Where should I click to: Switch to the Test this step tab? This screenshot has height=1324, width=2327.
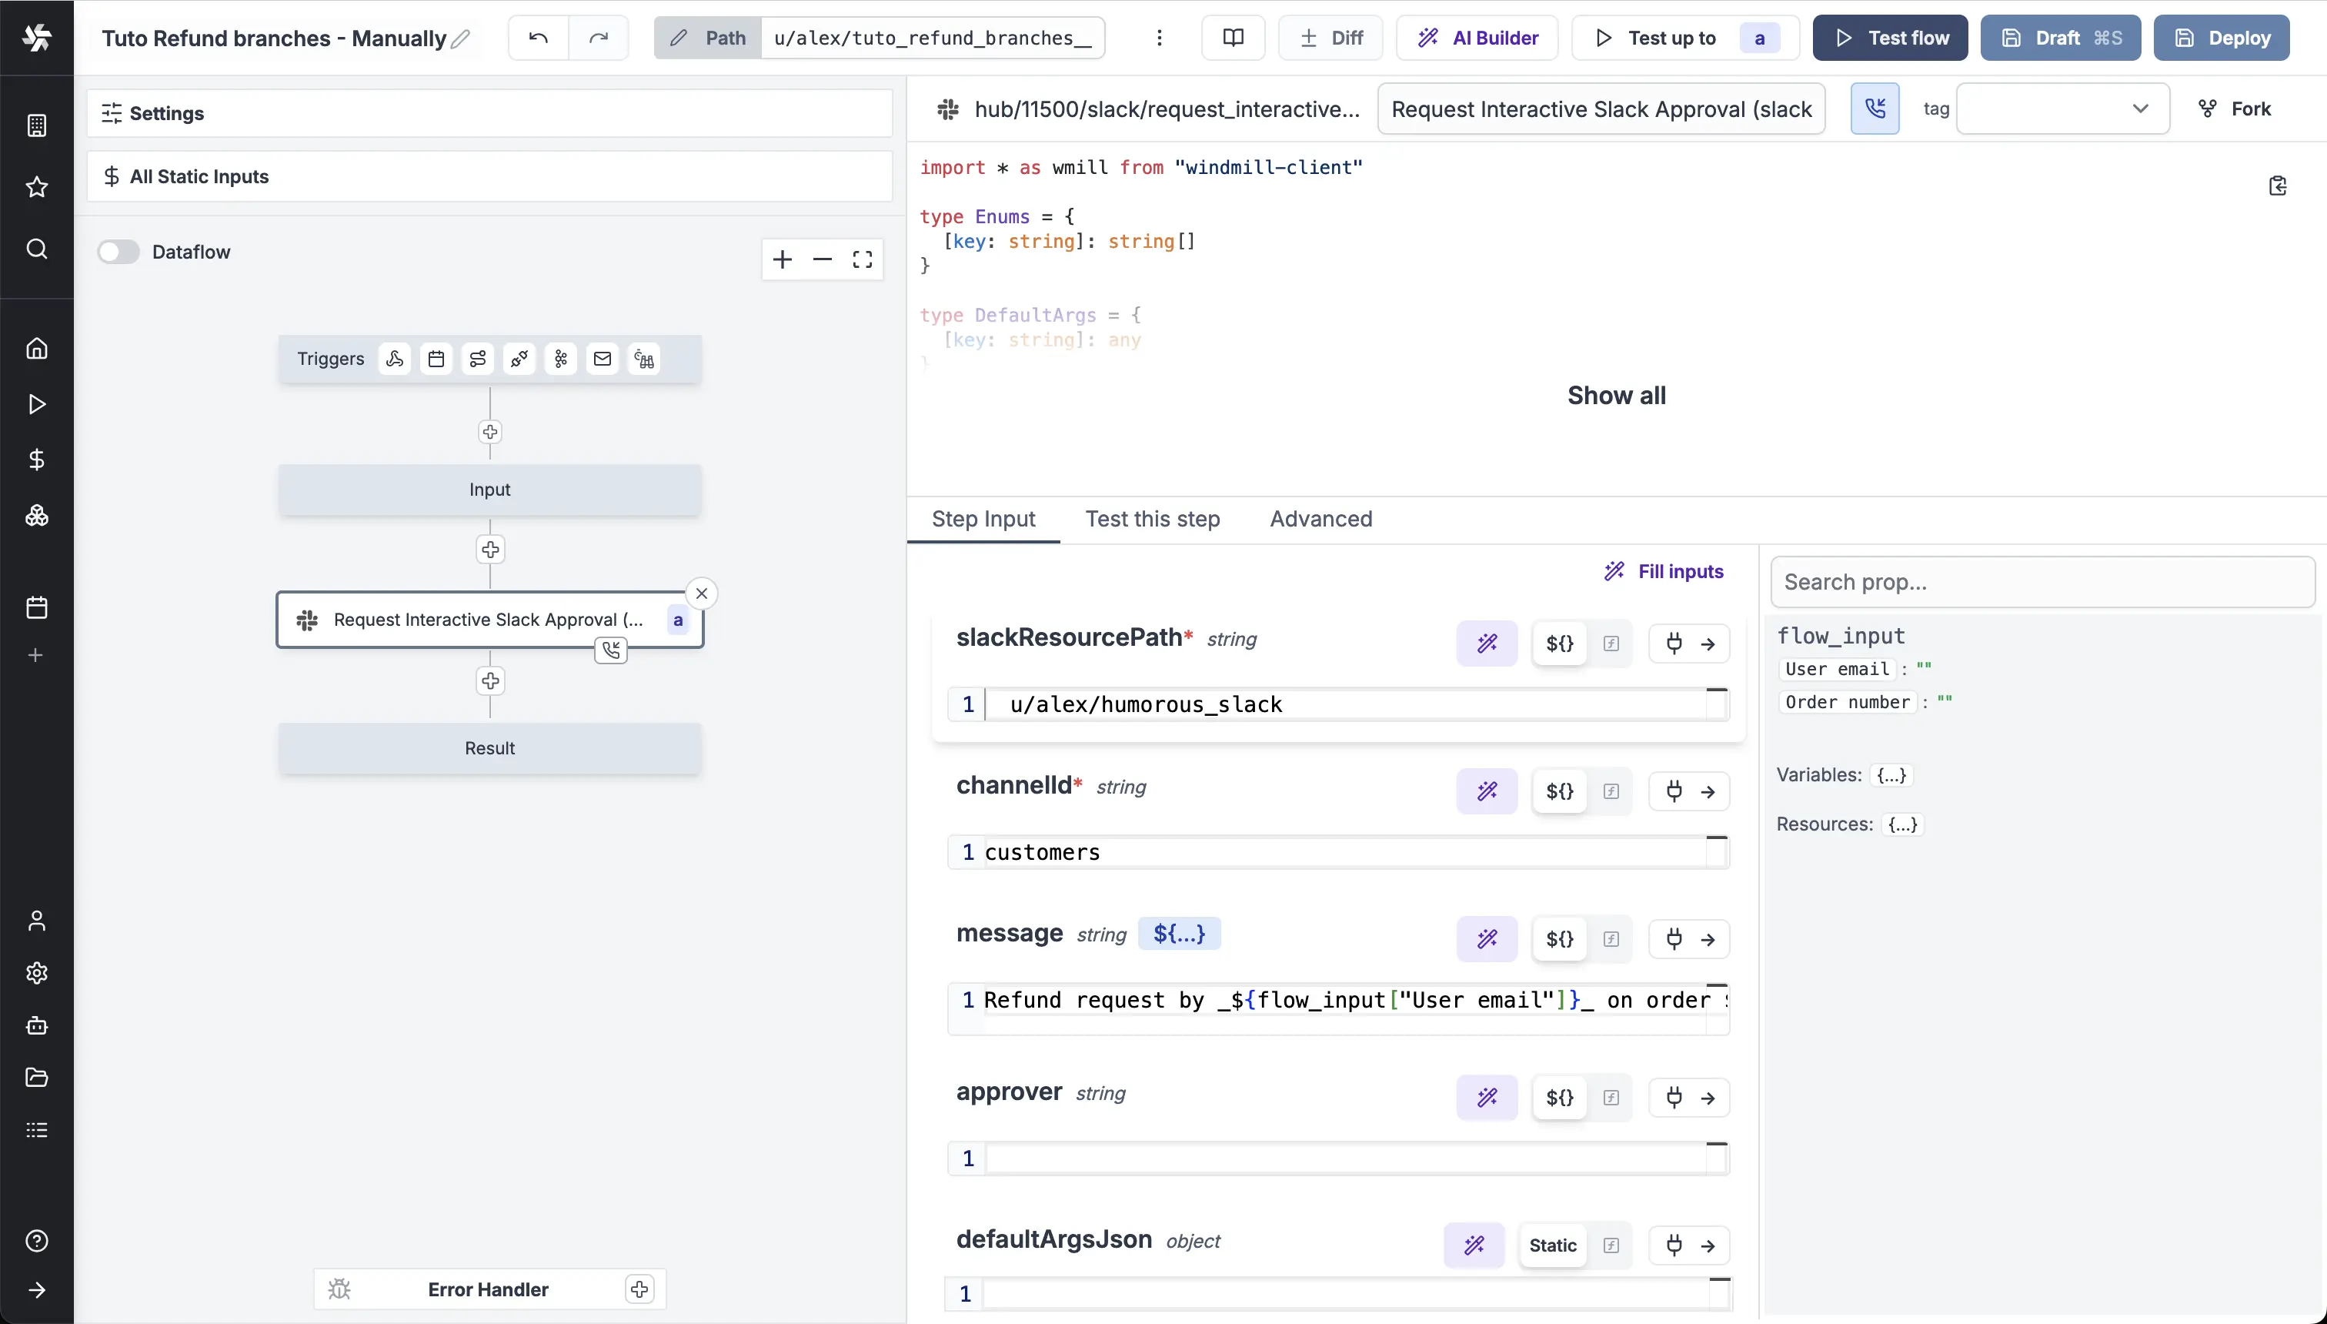click(1152, 520)
